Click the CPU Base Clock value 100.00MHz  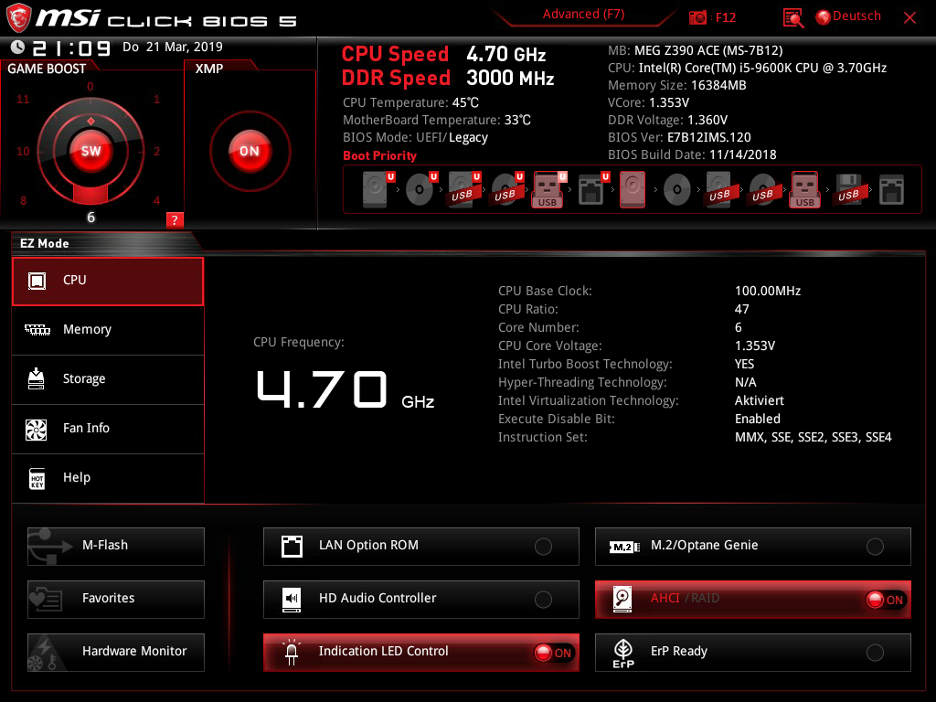pos(768,291)
